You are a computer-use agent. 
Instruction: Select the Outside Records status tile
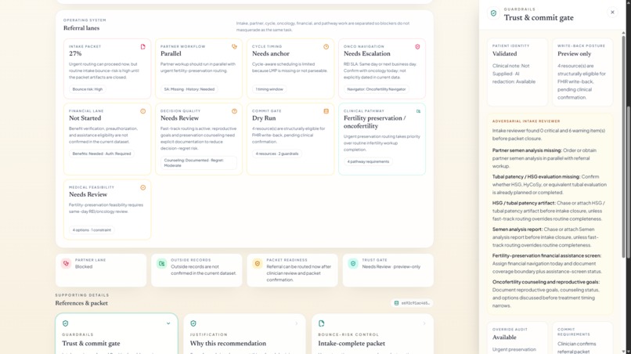point(197,270)
